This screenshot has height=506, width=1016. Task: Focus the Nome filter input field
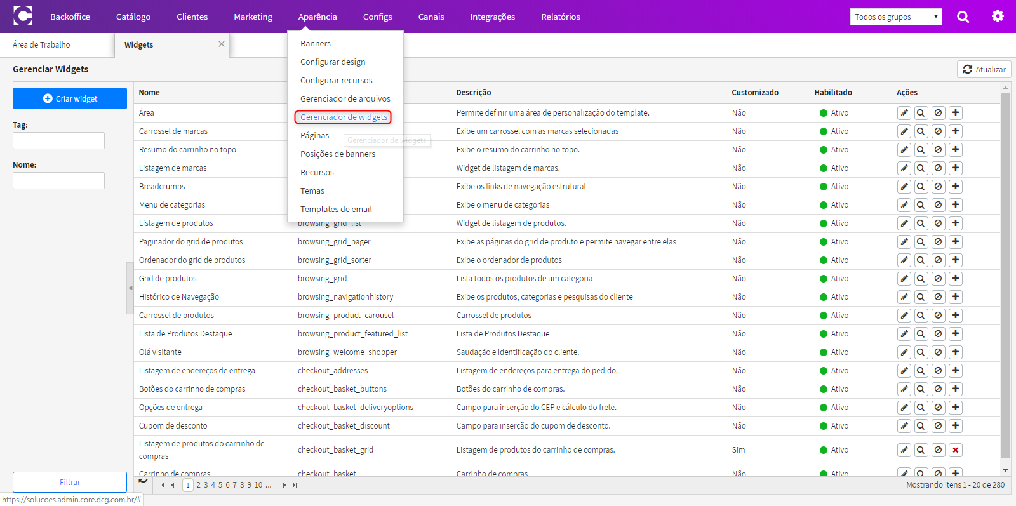click(58, 181)
